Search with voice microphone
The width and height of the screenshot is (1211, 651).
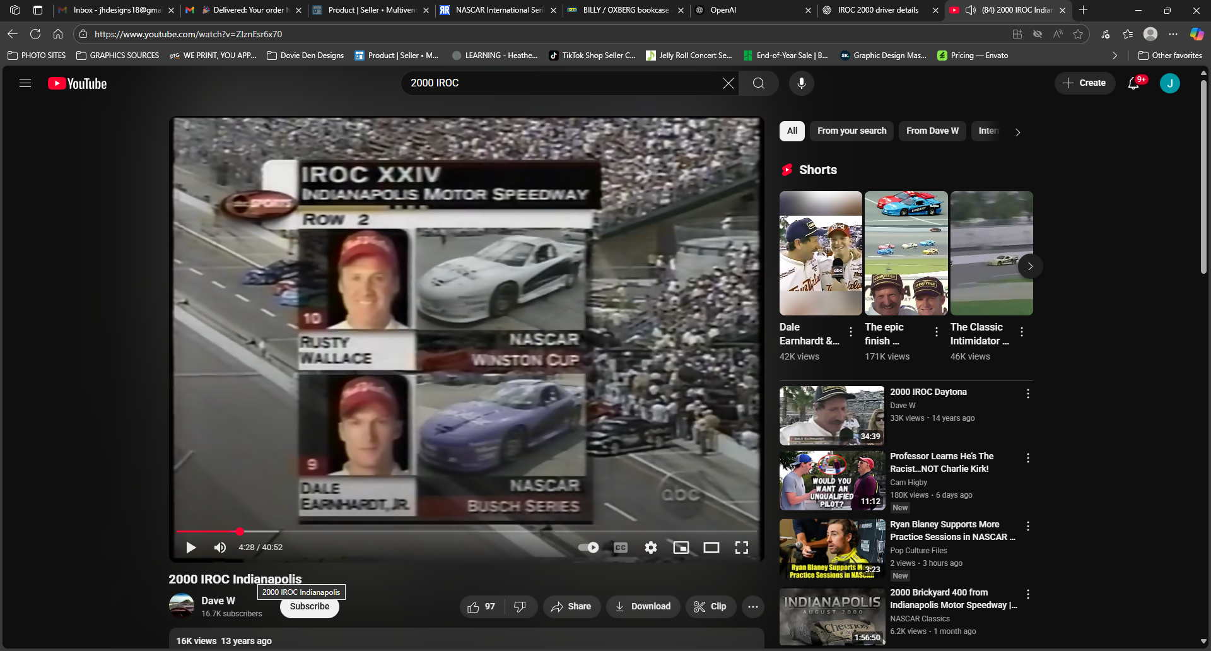click(801, 83)
